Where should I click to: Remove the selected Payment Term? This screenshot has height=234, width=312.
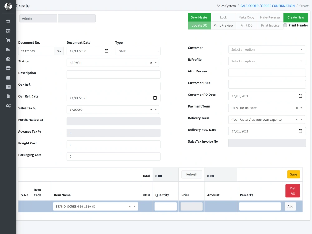[x=297, y=108]
